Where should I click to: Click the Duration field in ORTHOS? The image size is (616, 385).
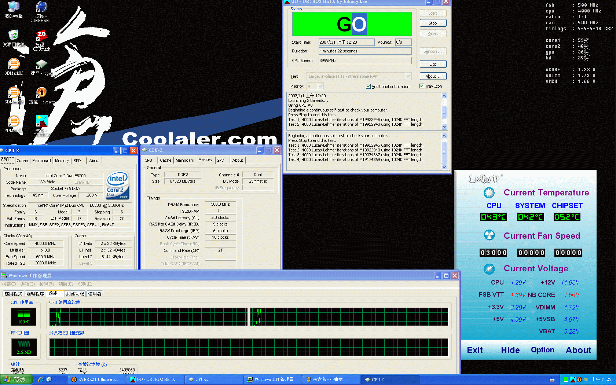[365, 51]
